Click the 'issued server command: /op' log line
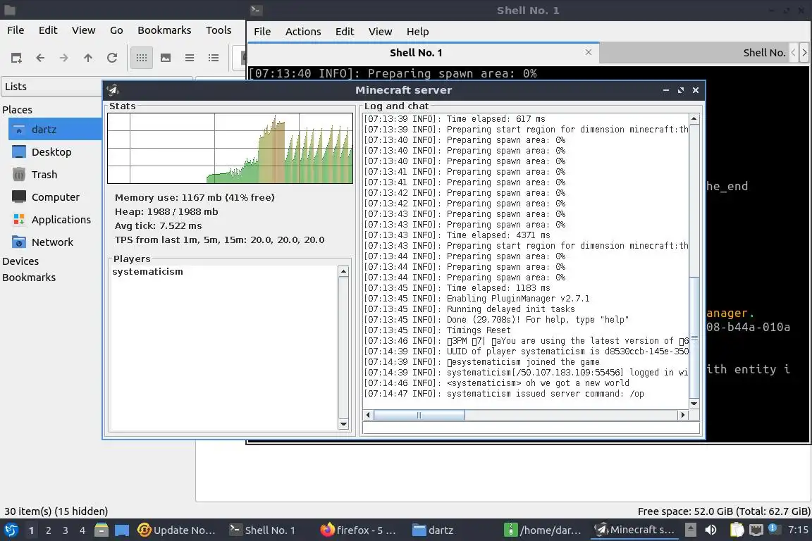 504,394
